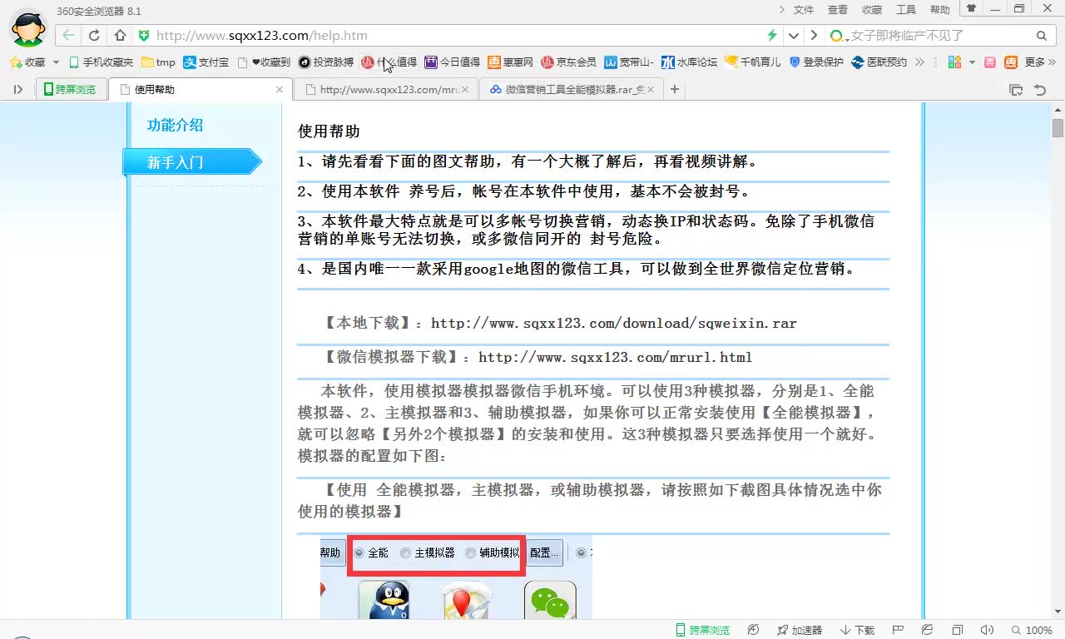Click the 加速器 rocket in status bar
The width and height of the screenshot is (1065, 639).
click(x=799, y=630)
